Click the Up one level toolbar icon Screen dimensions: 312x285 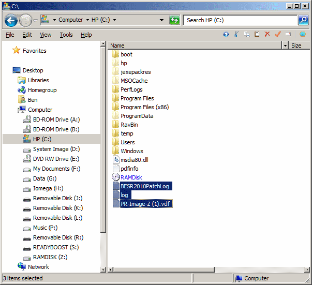point(226,35)
